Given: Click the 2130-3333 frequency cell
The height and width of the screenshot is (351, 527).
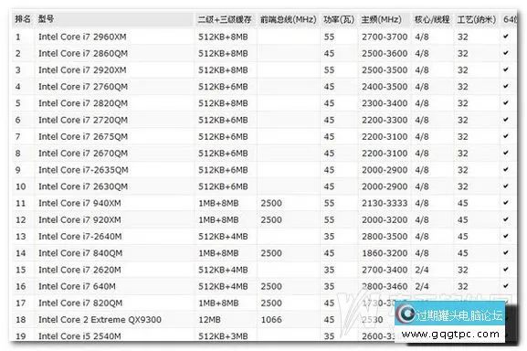Looking at the screenshot, I should pos(385,203).
